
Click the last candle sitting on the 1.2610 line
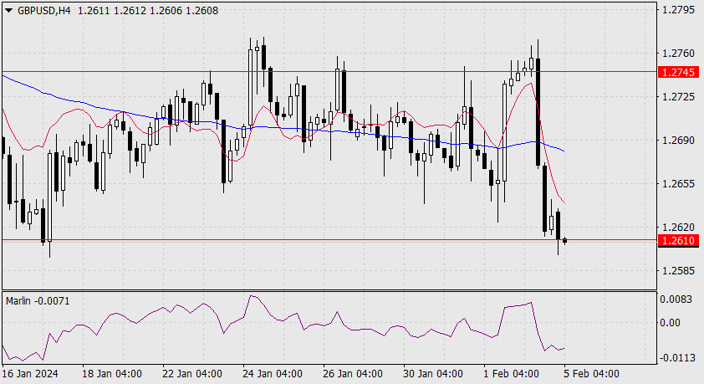[x=565, y=241]
